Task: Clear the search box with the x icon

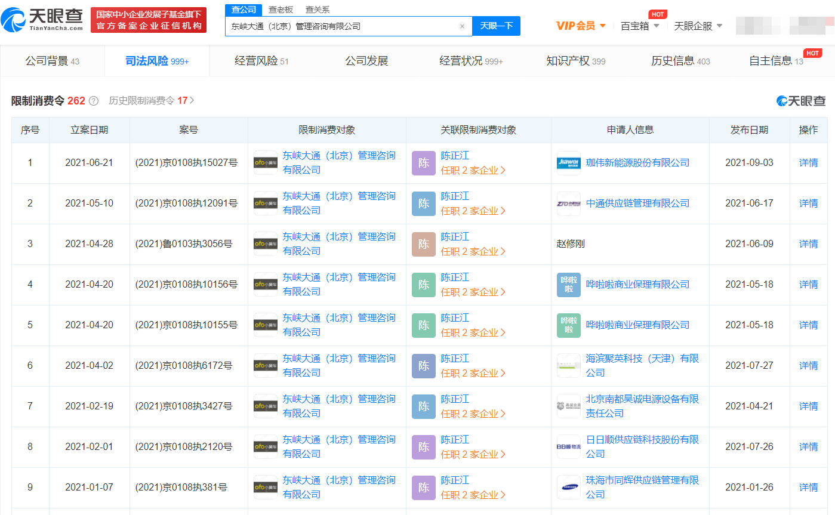Action: tap(462, 26)
